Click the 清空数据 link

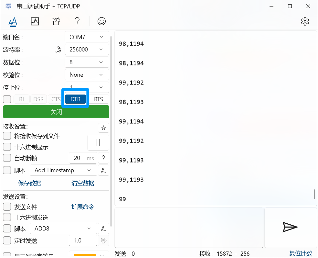pyautogui.click(x=83, y=183)
